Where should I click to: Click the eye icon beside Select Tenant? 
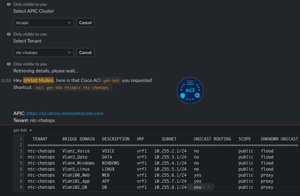pyautogui.click(x=9, y=34)
